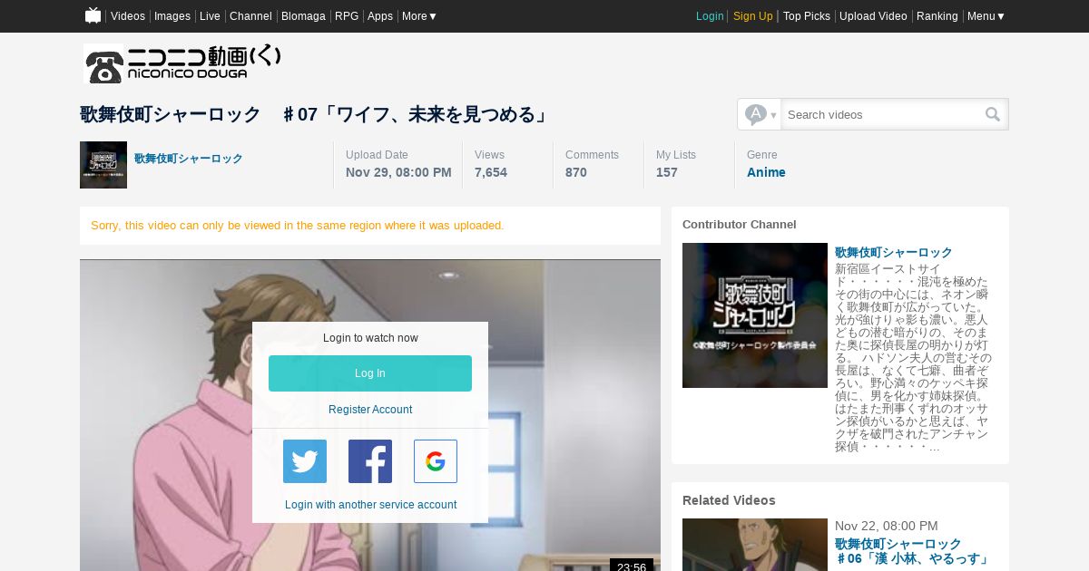Click the TV icon in the top bar
The width and height of the screenshot is (1089, 571).
pos(93,15)
